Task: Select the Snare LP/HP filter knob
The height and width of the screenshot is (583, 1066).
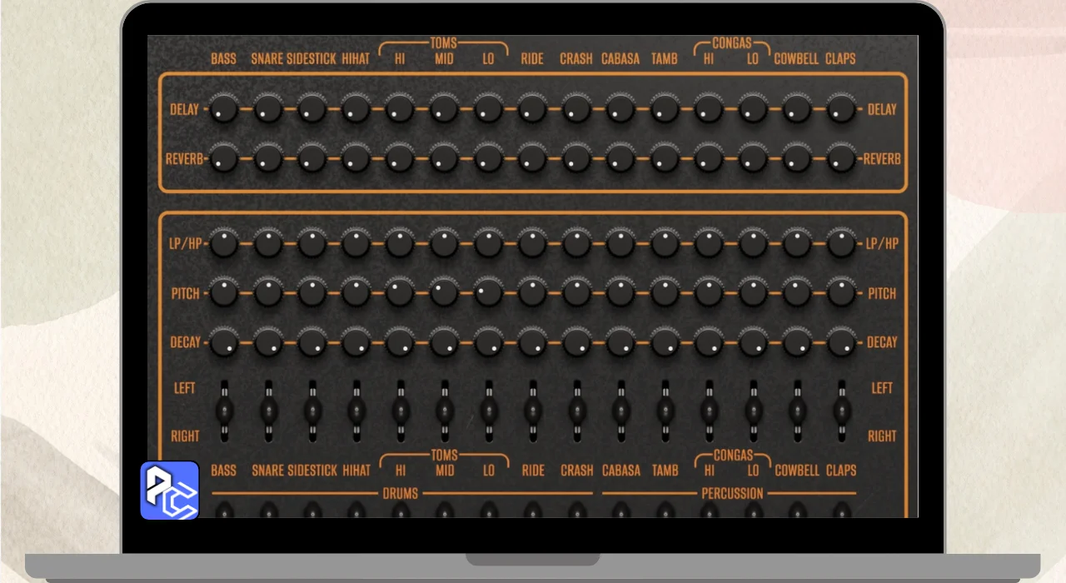Action: [x=268, y=243]
